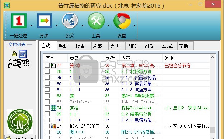Screen dimensions: 224x139
Task: Switch to the 对象 tab
Action: 151,46
